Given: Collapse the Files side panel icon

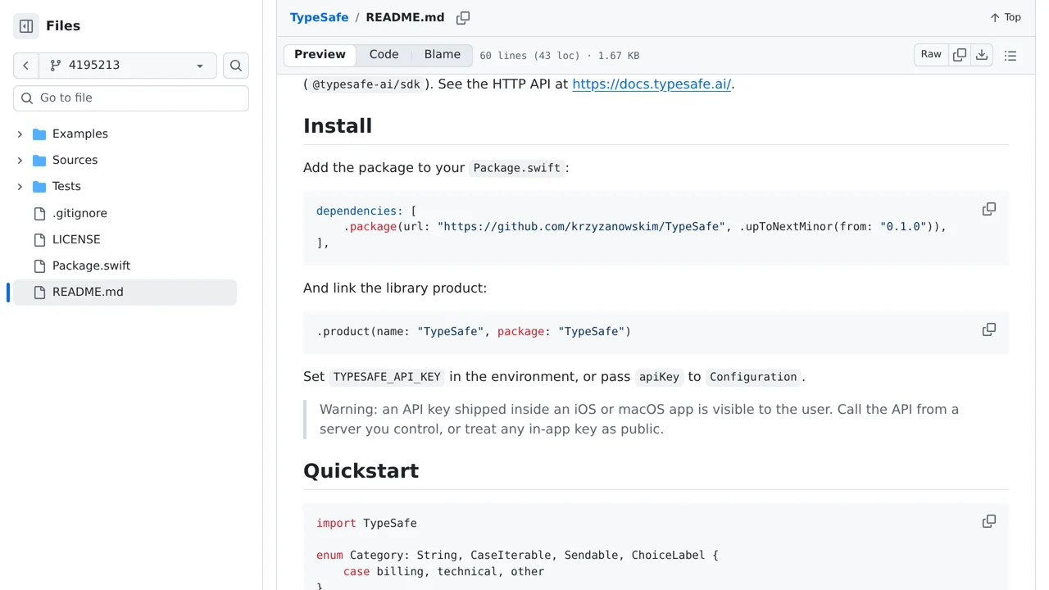Looking at the screenshot, I should pyautogui.click(x=26, y=26).
